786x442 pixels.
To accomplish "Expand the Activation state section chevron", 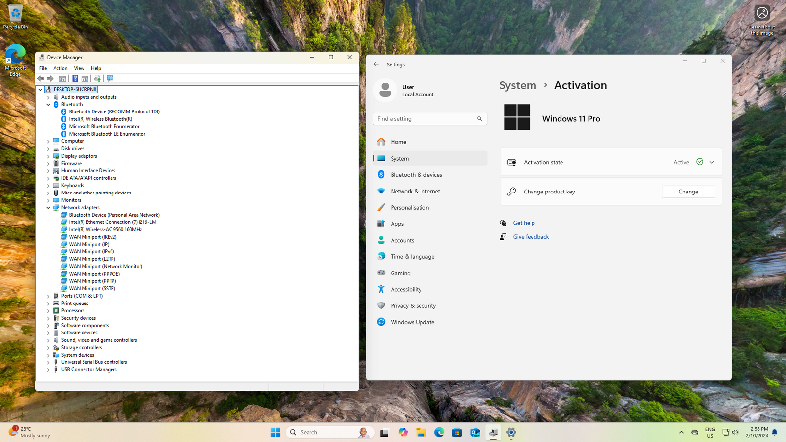I will [x=712, y=162].
